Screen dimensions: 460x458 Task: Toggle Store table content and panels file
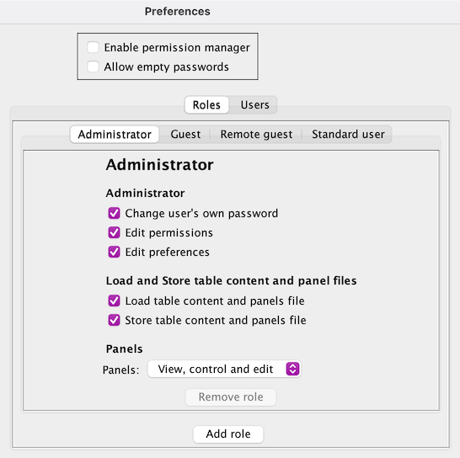pyautogui.click(x=114, y=320)
